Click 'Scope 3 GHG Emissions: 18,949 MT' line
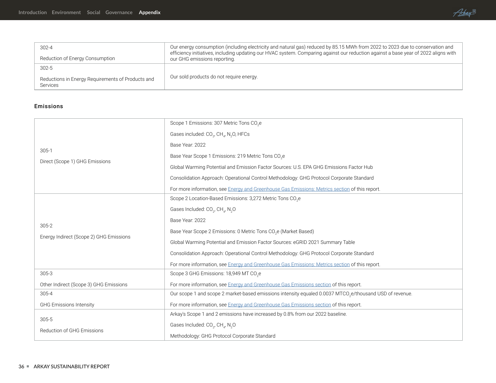The image size is (496, 383). (x=216, y=274)
